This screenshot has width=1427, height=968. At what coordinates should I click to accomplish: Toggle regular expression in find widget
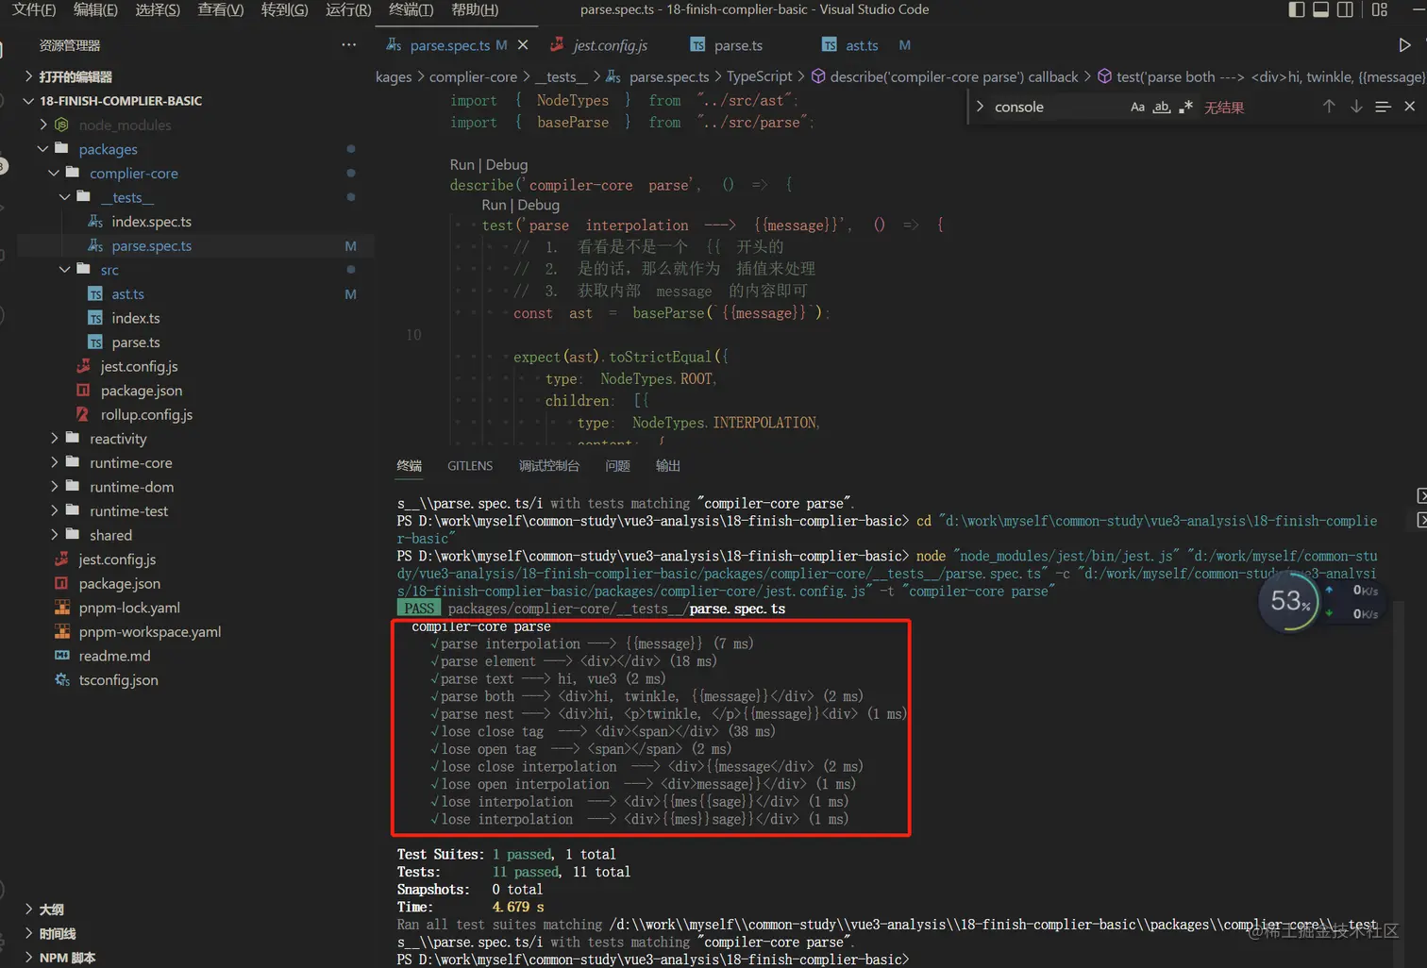click(x=1185, y=107)
